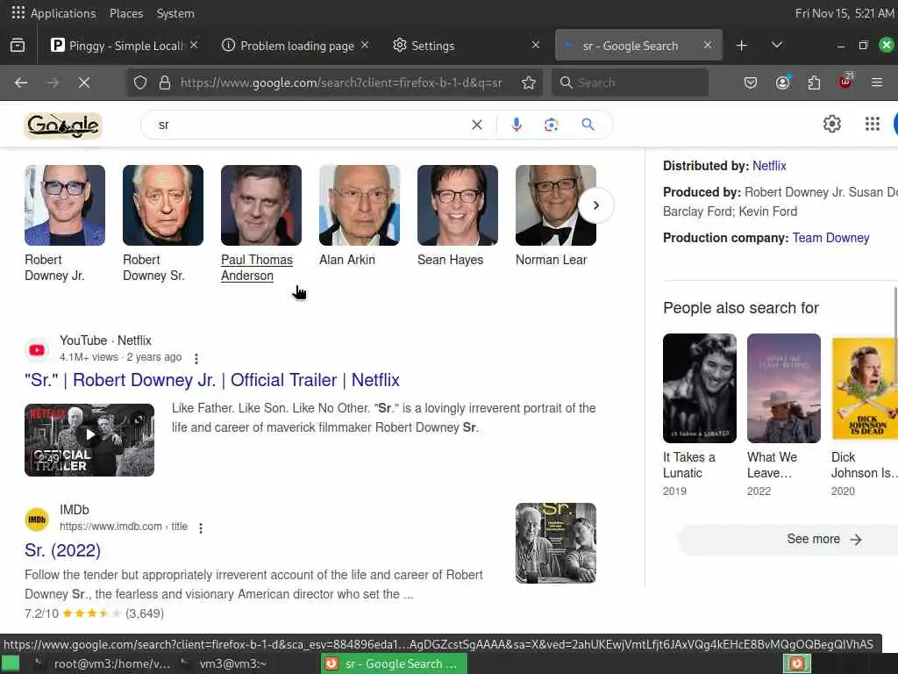Select Robert Downey Jr. cast card
898x674 pixels.
click(x=65, y=224)
